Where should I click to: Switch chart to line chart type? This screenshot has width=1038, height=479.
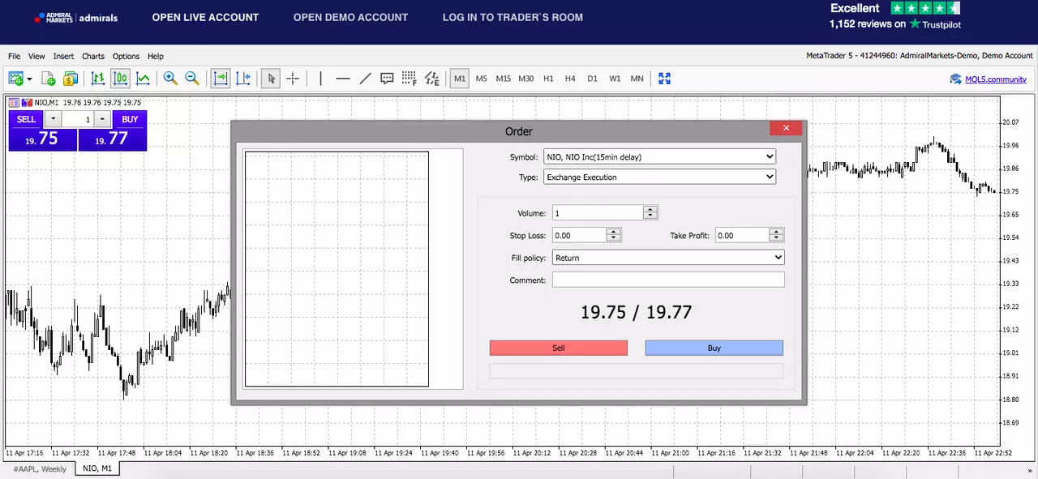click(143, 79)
